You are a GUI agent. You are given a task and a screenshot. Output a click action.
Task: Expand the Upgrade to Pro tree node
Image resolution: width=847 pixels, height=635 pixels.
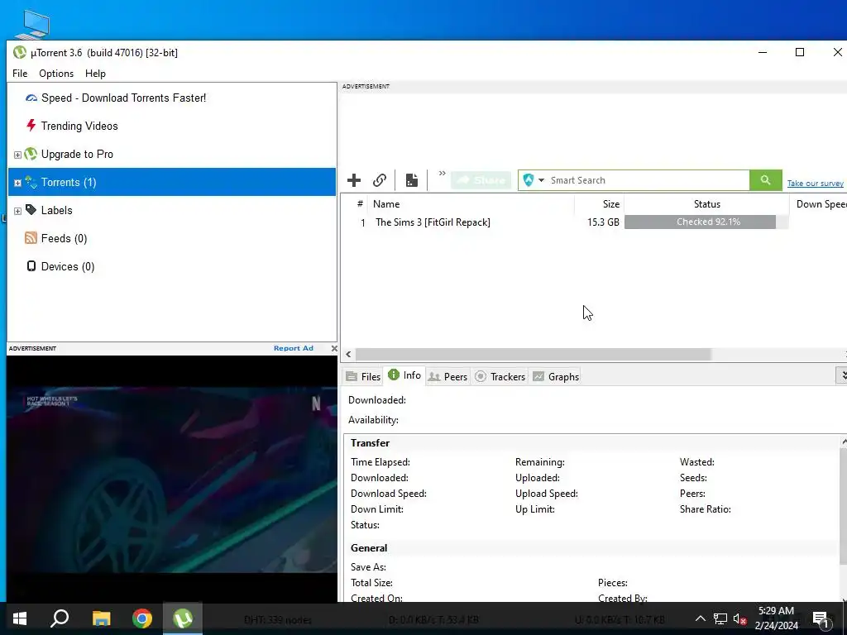17,155
